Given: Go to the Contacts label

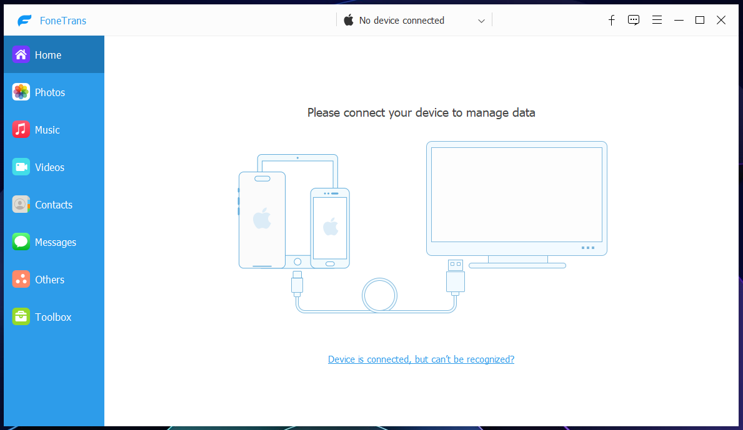Looking at the screenshot, I should [x=54, y=204].
